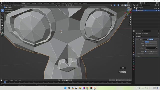The height and width of the screenshot is (90, 160).
Task: Open the Material properties tab
Action: tap(133, 66)
